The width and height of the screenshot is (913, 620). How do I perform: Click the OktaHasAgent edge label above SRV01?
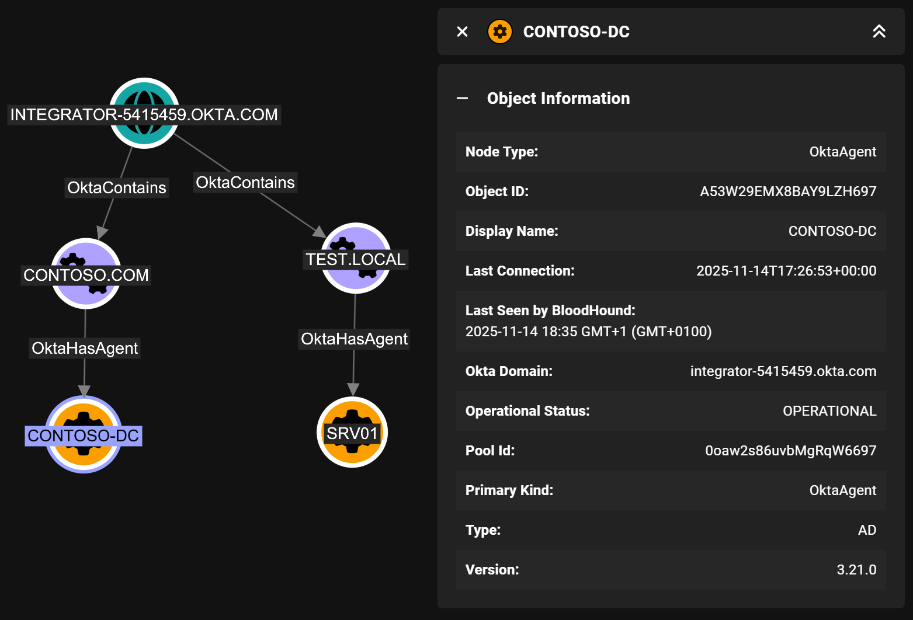[354, 339]
